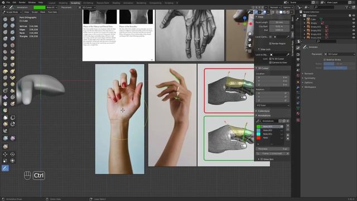Remove the selected annotation layer

click(x=288, y=129)
